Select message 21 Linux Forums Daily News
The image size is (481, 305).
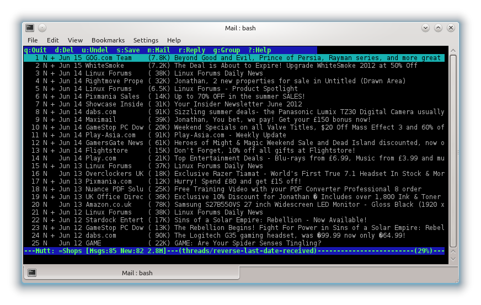tap(234, 212)
